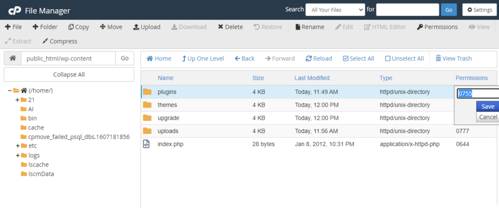The width and height of the screenshot is (499, 208).
Task: Go Up One Level
Action: pyautogui.click(x=203, y=58)
